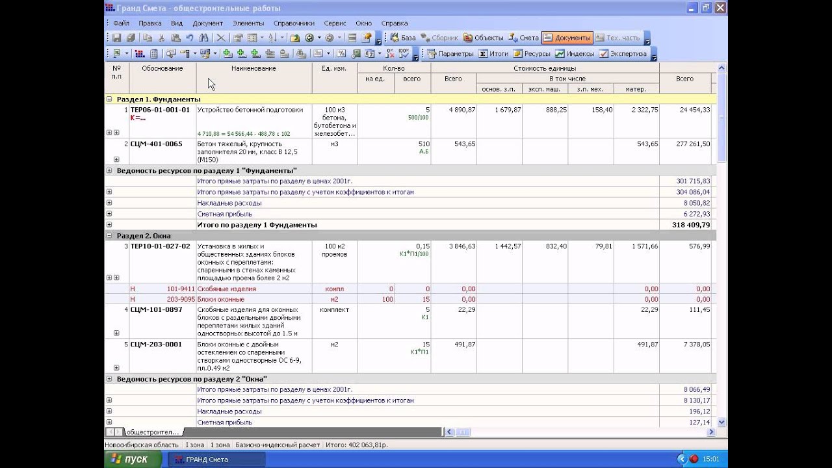Collapse Ведомость ресурсов по разделу 2
The image size is (832, 468).
[109, 379]
